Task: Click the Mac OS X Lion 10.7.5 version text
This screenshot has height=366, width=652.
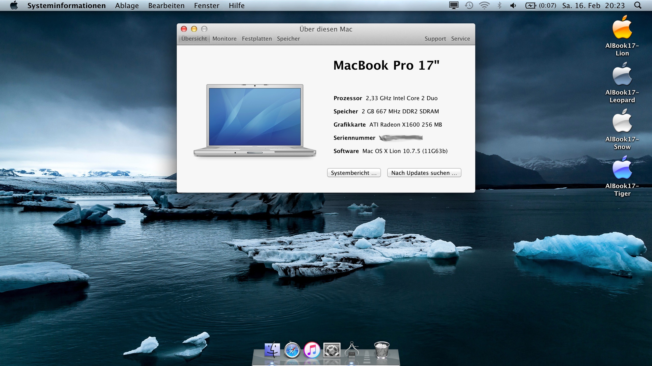Action: click(x=405, y=151)
